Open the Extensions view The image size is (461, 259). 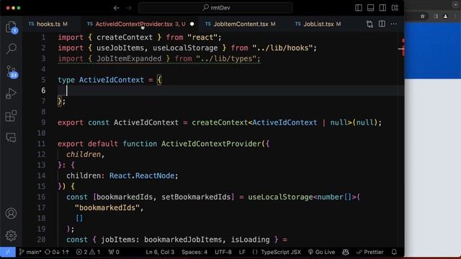click(12, 116)
